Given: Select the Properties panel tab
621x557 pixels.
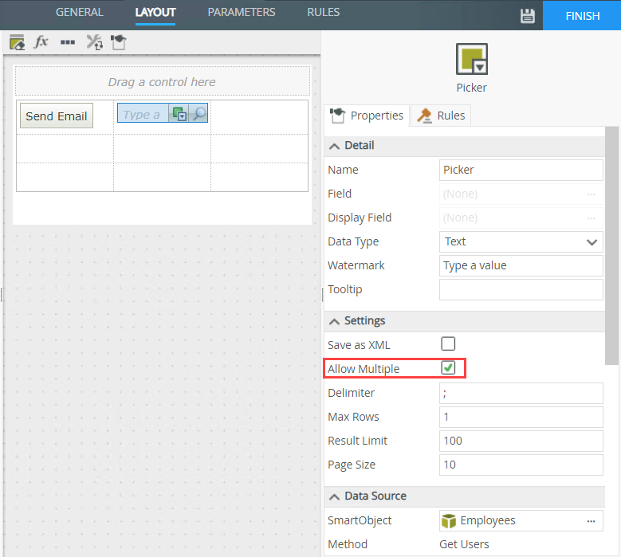Looking at the screenshot, I should 367,116.
